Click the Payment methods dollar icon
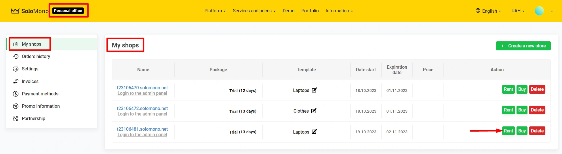 click(x=16, y=94)
